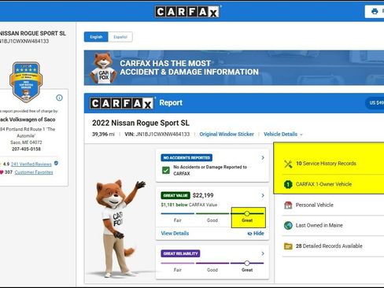The height and width of the screenshot is (288, 384).
Task: Click the CARFAX logo in top header
Action: [x=187, y=12]
